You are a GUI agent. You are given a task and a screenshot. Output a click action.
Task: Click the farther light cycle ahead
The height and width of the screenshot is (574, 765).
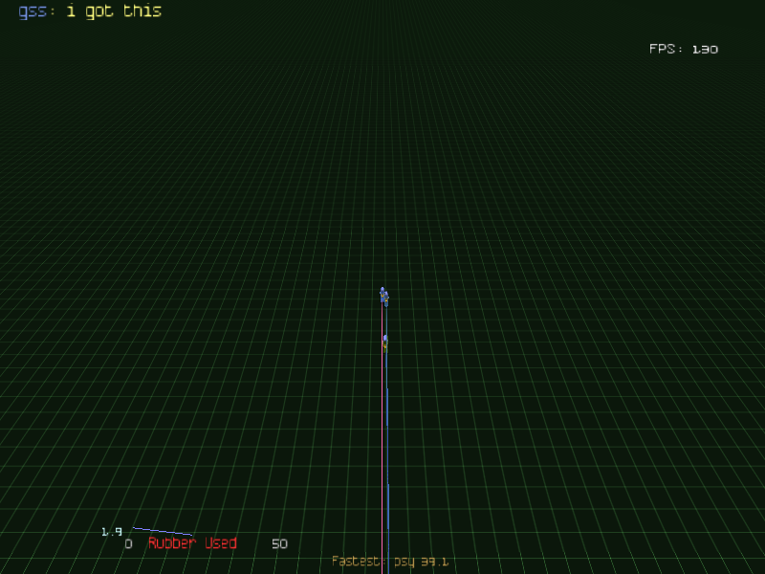tap(383, 296)
